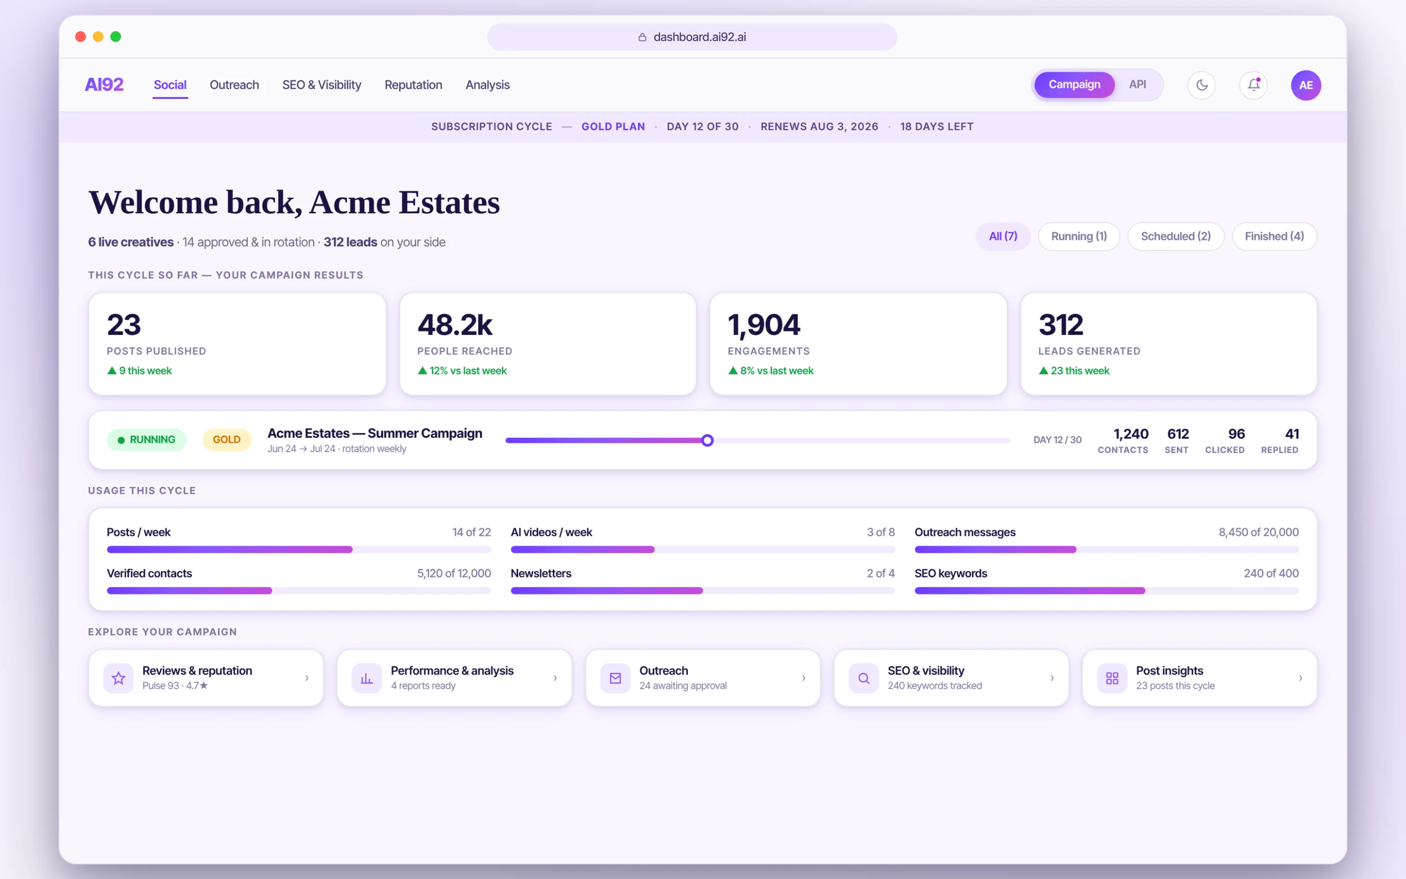Viewport: 1406px width, 879px height.
Task: Switch to API mode
Action: coord(1137,85)
